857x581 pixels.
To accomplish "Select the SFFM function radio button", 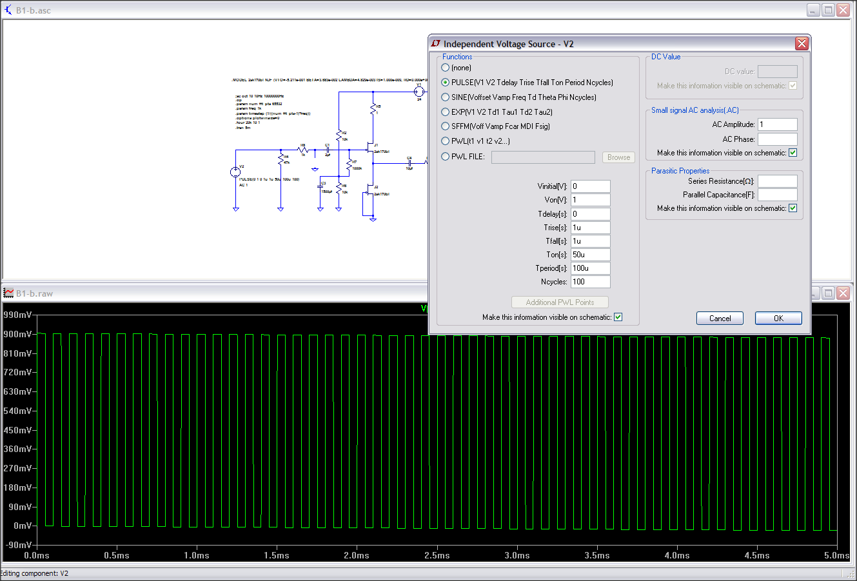I will 446,126.
